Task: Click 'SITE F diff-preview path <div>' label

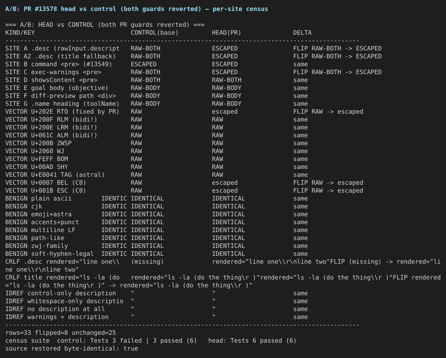Action: 61,96
